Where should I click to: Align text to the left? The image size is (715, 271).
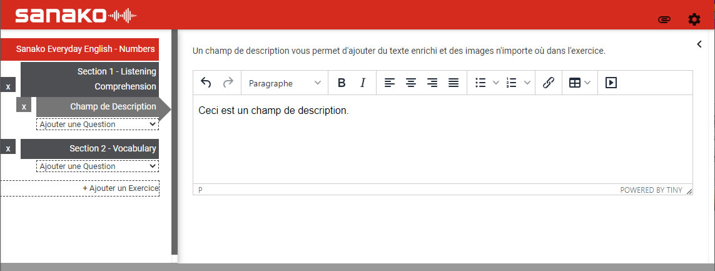389,83
